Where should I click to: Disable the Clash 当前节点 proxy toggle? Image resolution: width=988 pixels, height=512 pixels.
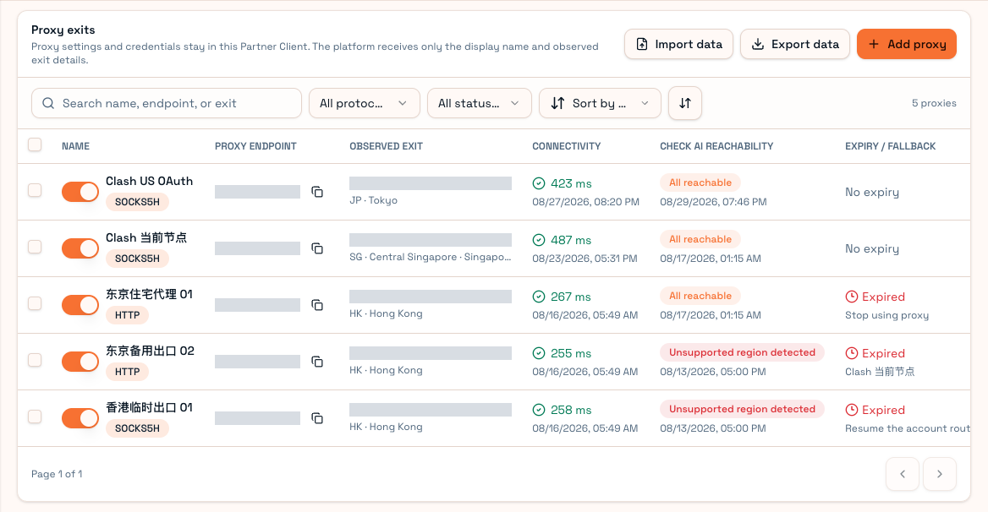[x=80, y=248]
